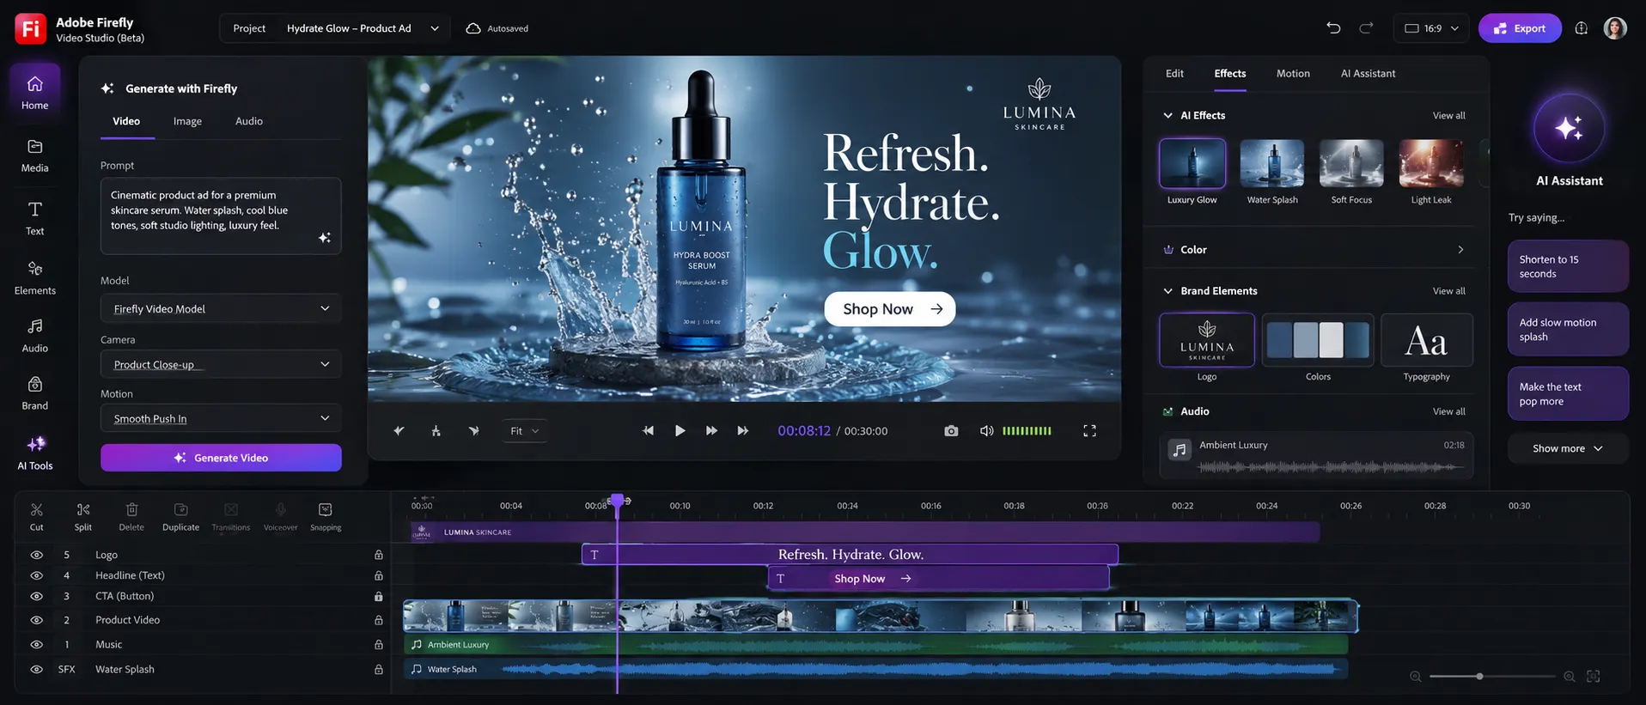Lock the Product Video track
1646x705 pixels.
[x=378, y=620]
